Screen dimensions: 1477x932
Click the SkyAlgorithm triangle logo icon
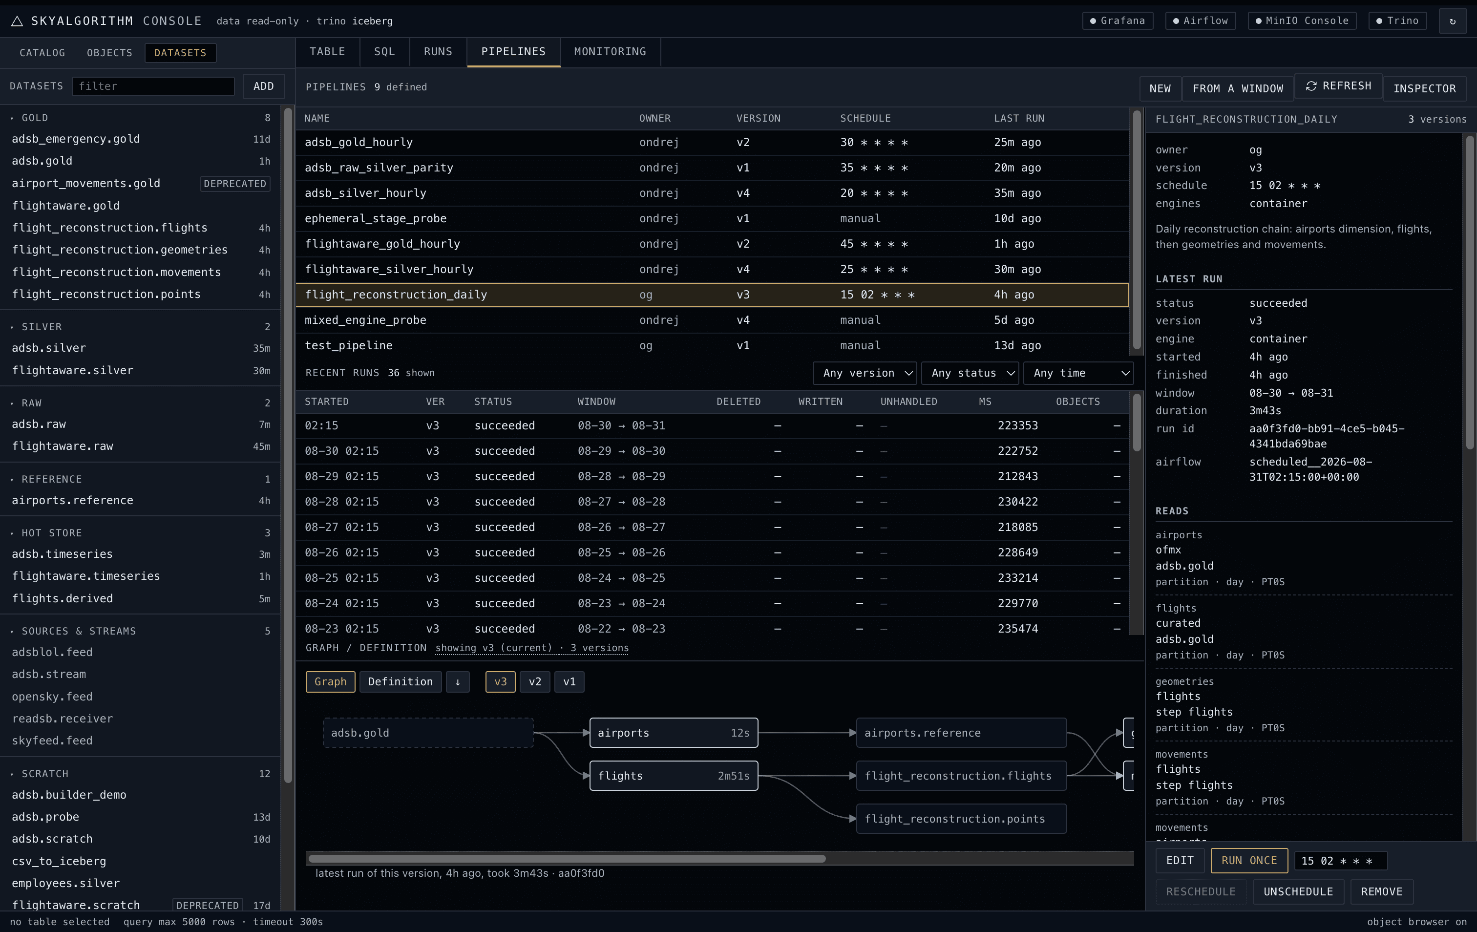pyautogui.click(x=17, y=21)
